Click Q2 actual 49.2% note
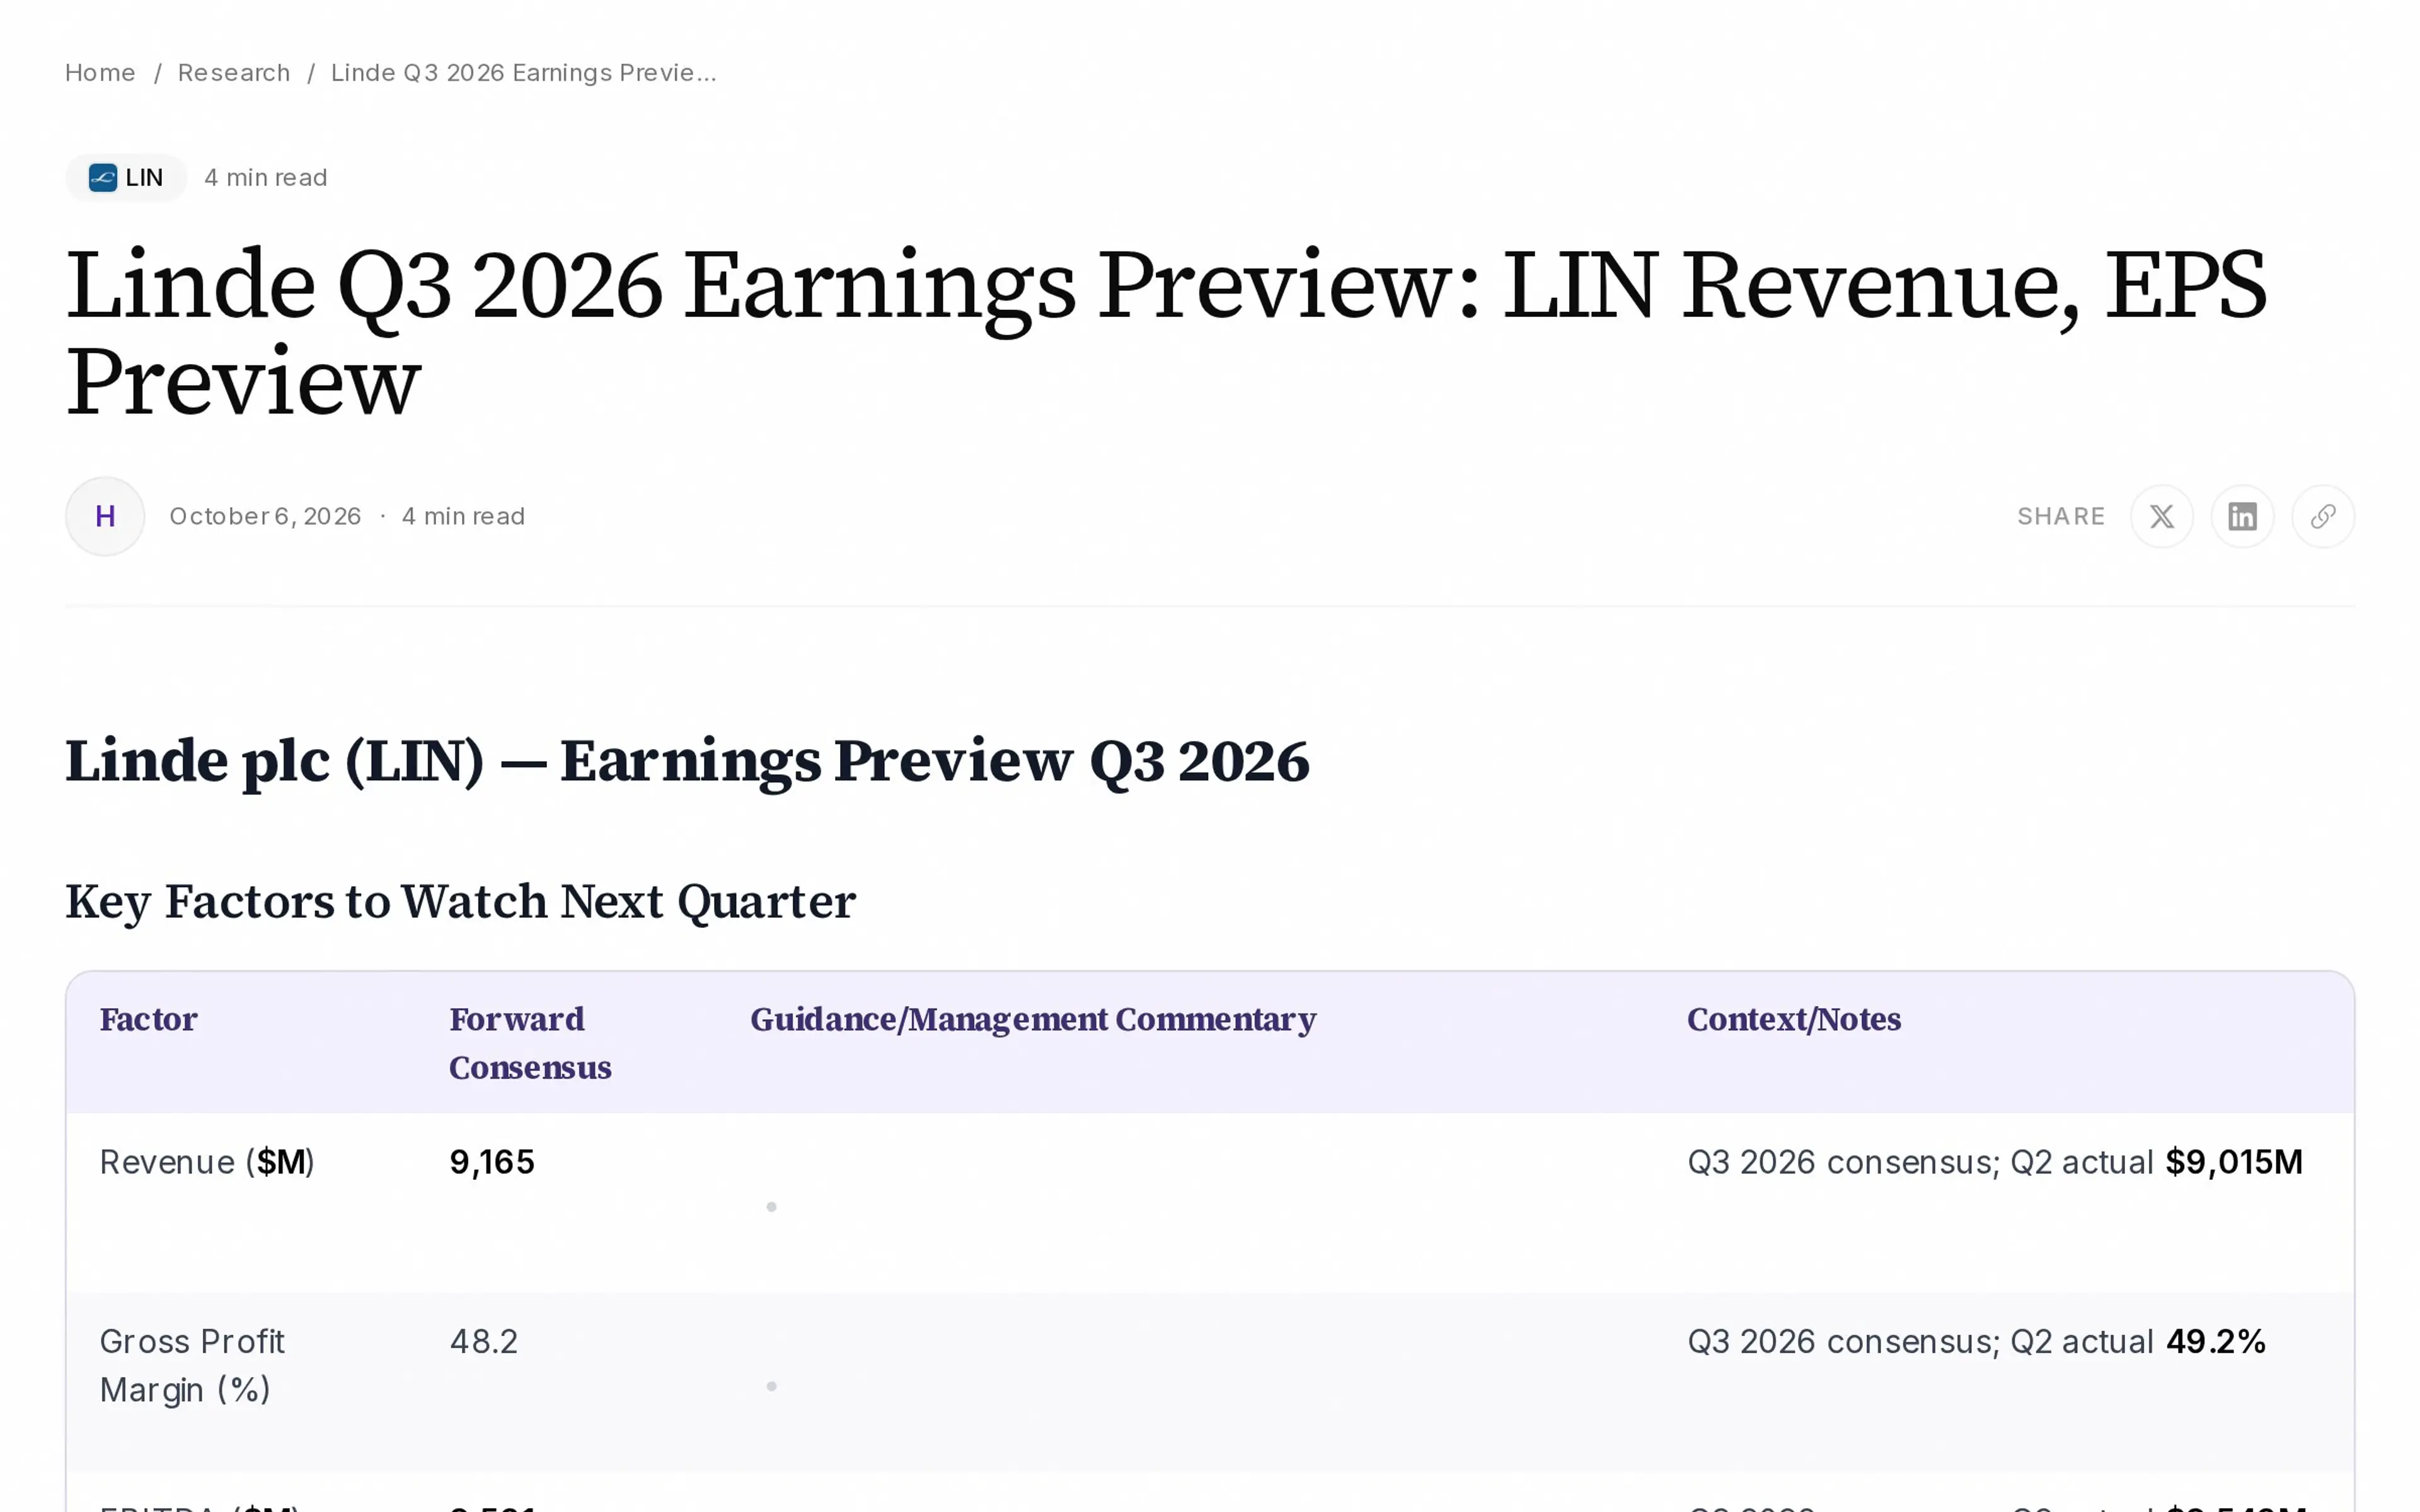The width and height of the screenshot is (2420, 1512). click(2138, 1341)
